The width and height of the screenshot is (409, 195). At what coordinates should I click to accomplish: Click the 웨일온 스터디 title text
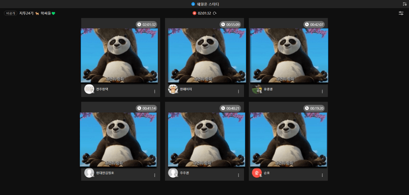click(208, 4)
